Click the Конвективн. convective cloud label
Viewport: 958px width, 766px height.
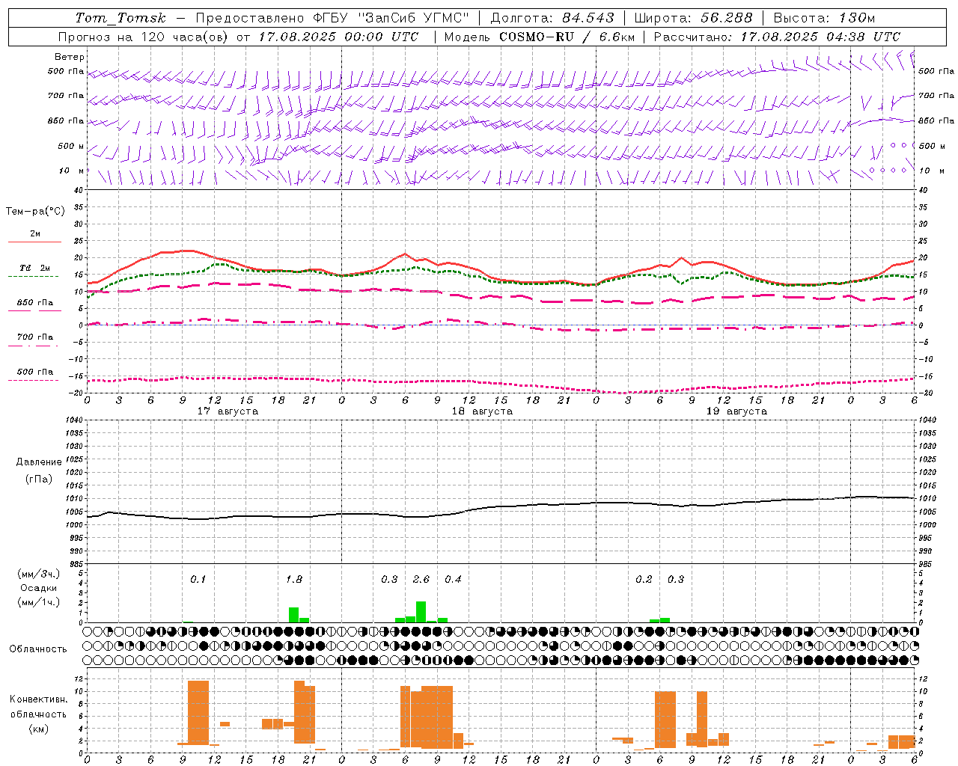click(x=38, y=699)
